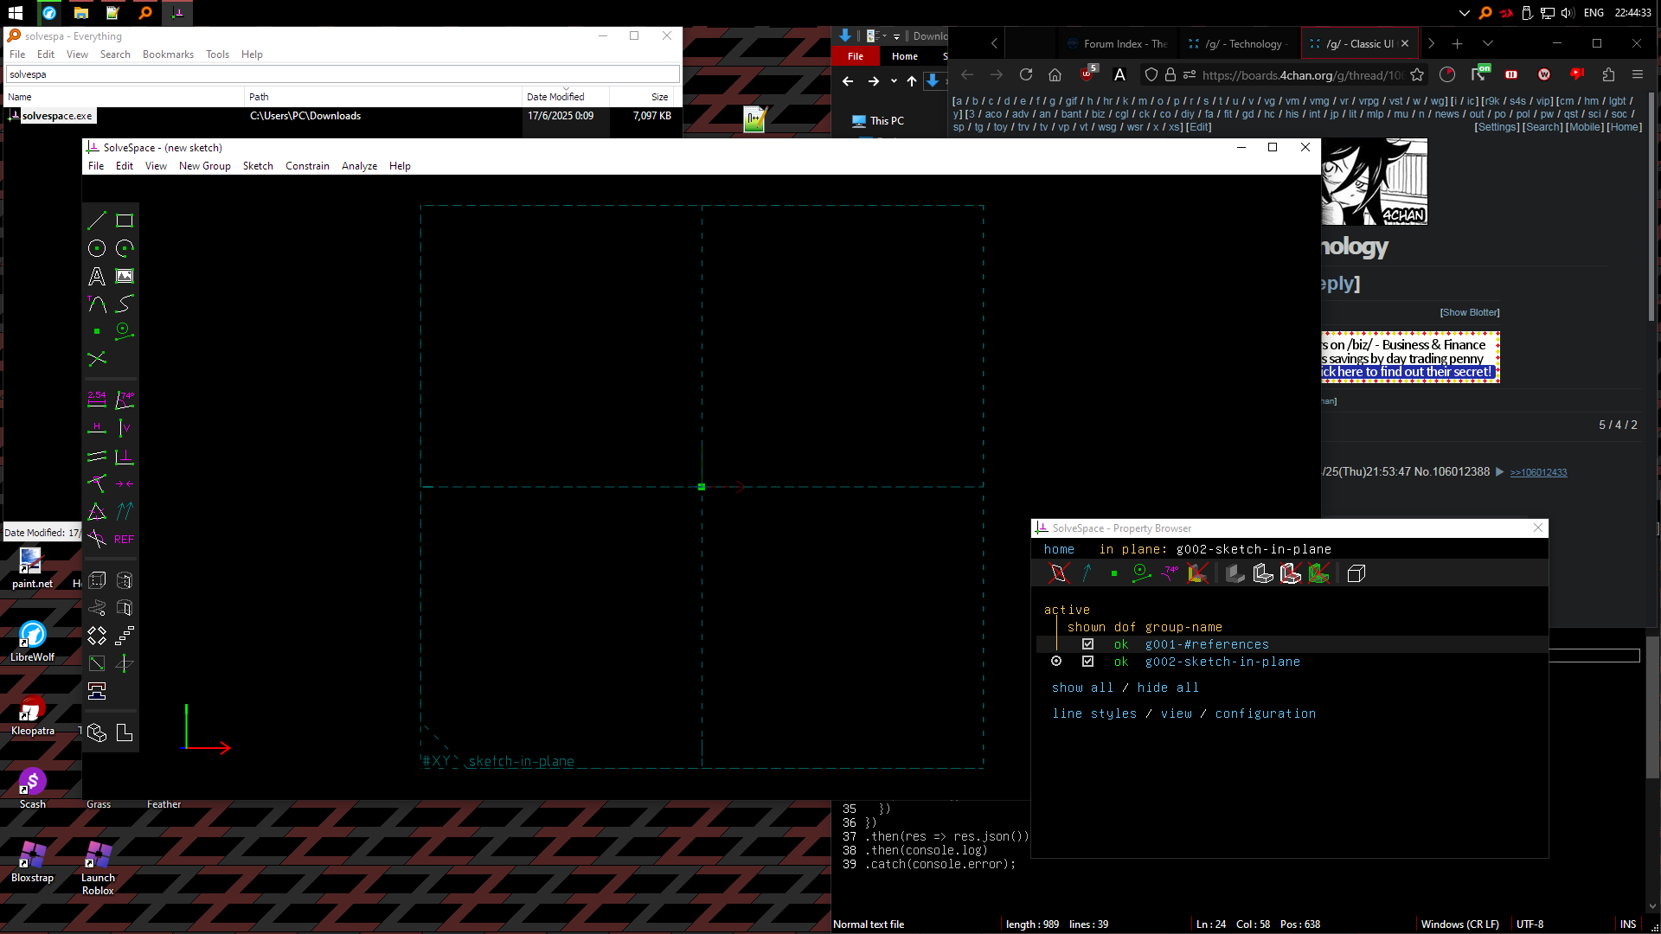This screenshot has height=934, width=1661.
Task: Switch to '/g/ - Technology' browser tab
Action: point(1240,43)
